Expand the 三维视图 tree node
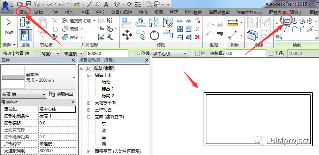Viewport: 319px width, 155px height. pos(89,110)
